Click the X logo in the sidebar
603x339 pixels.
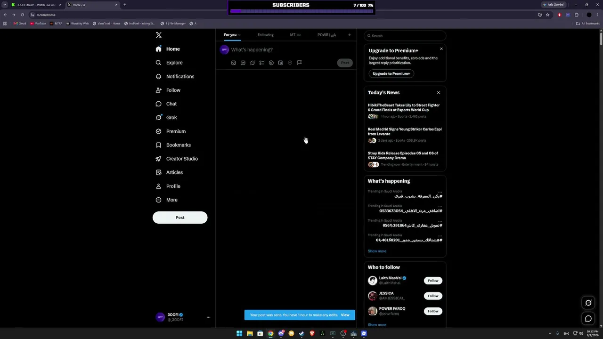coord(159,35)
